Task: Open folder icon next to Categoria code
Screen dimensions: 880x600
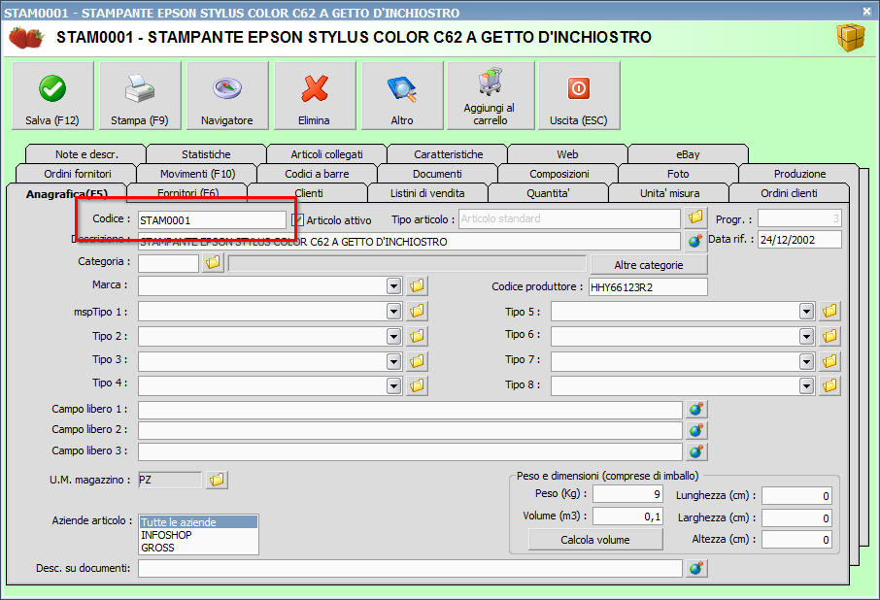Action: [214, 262]
